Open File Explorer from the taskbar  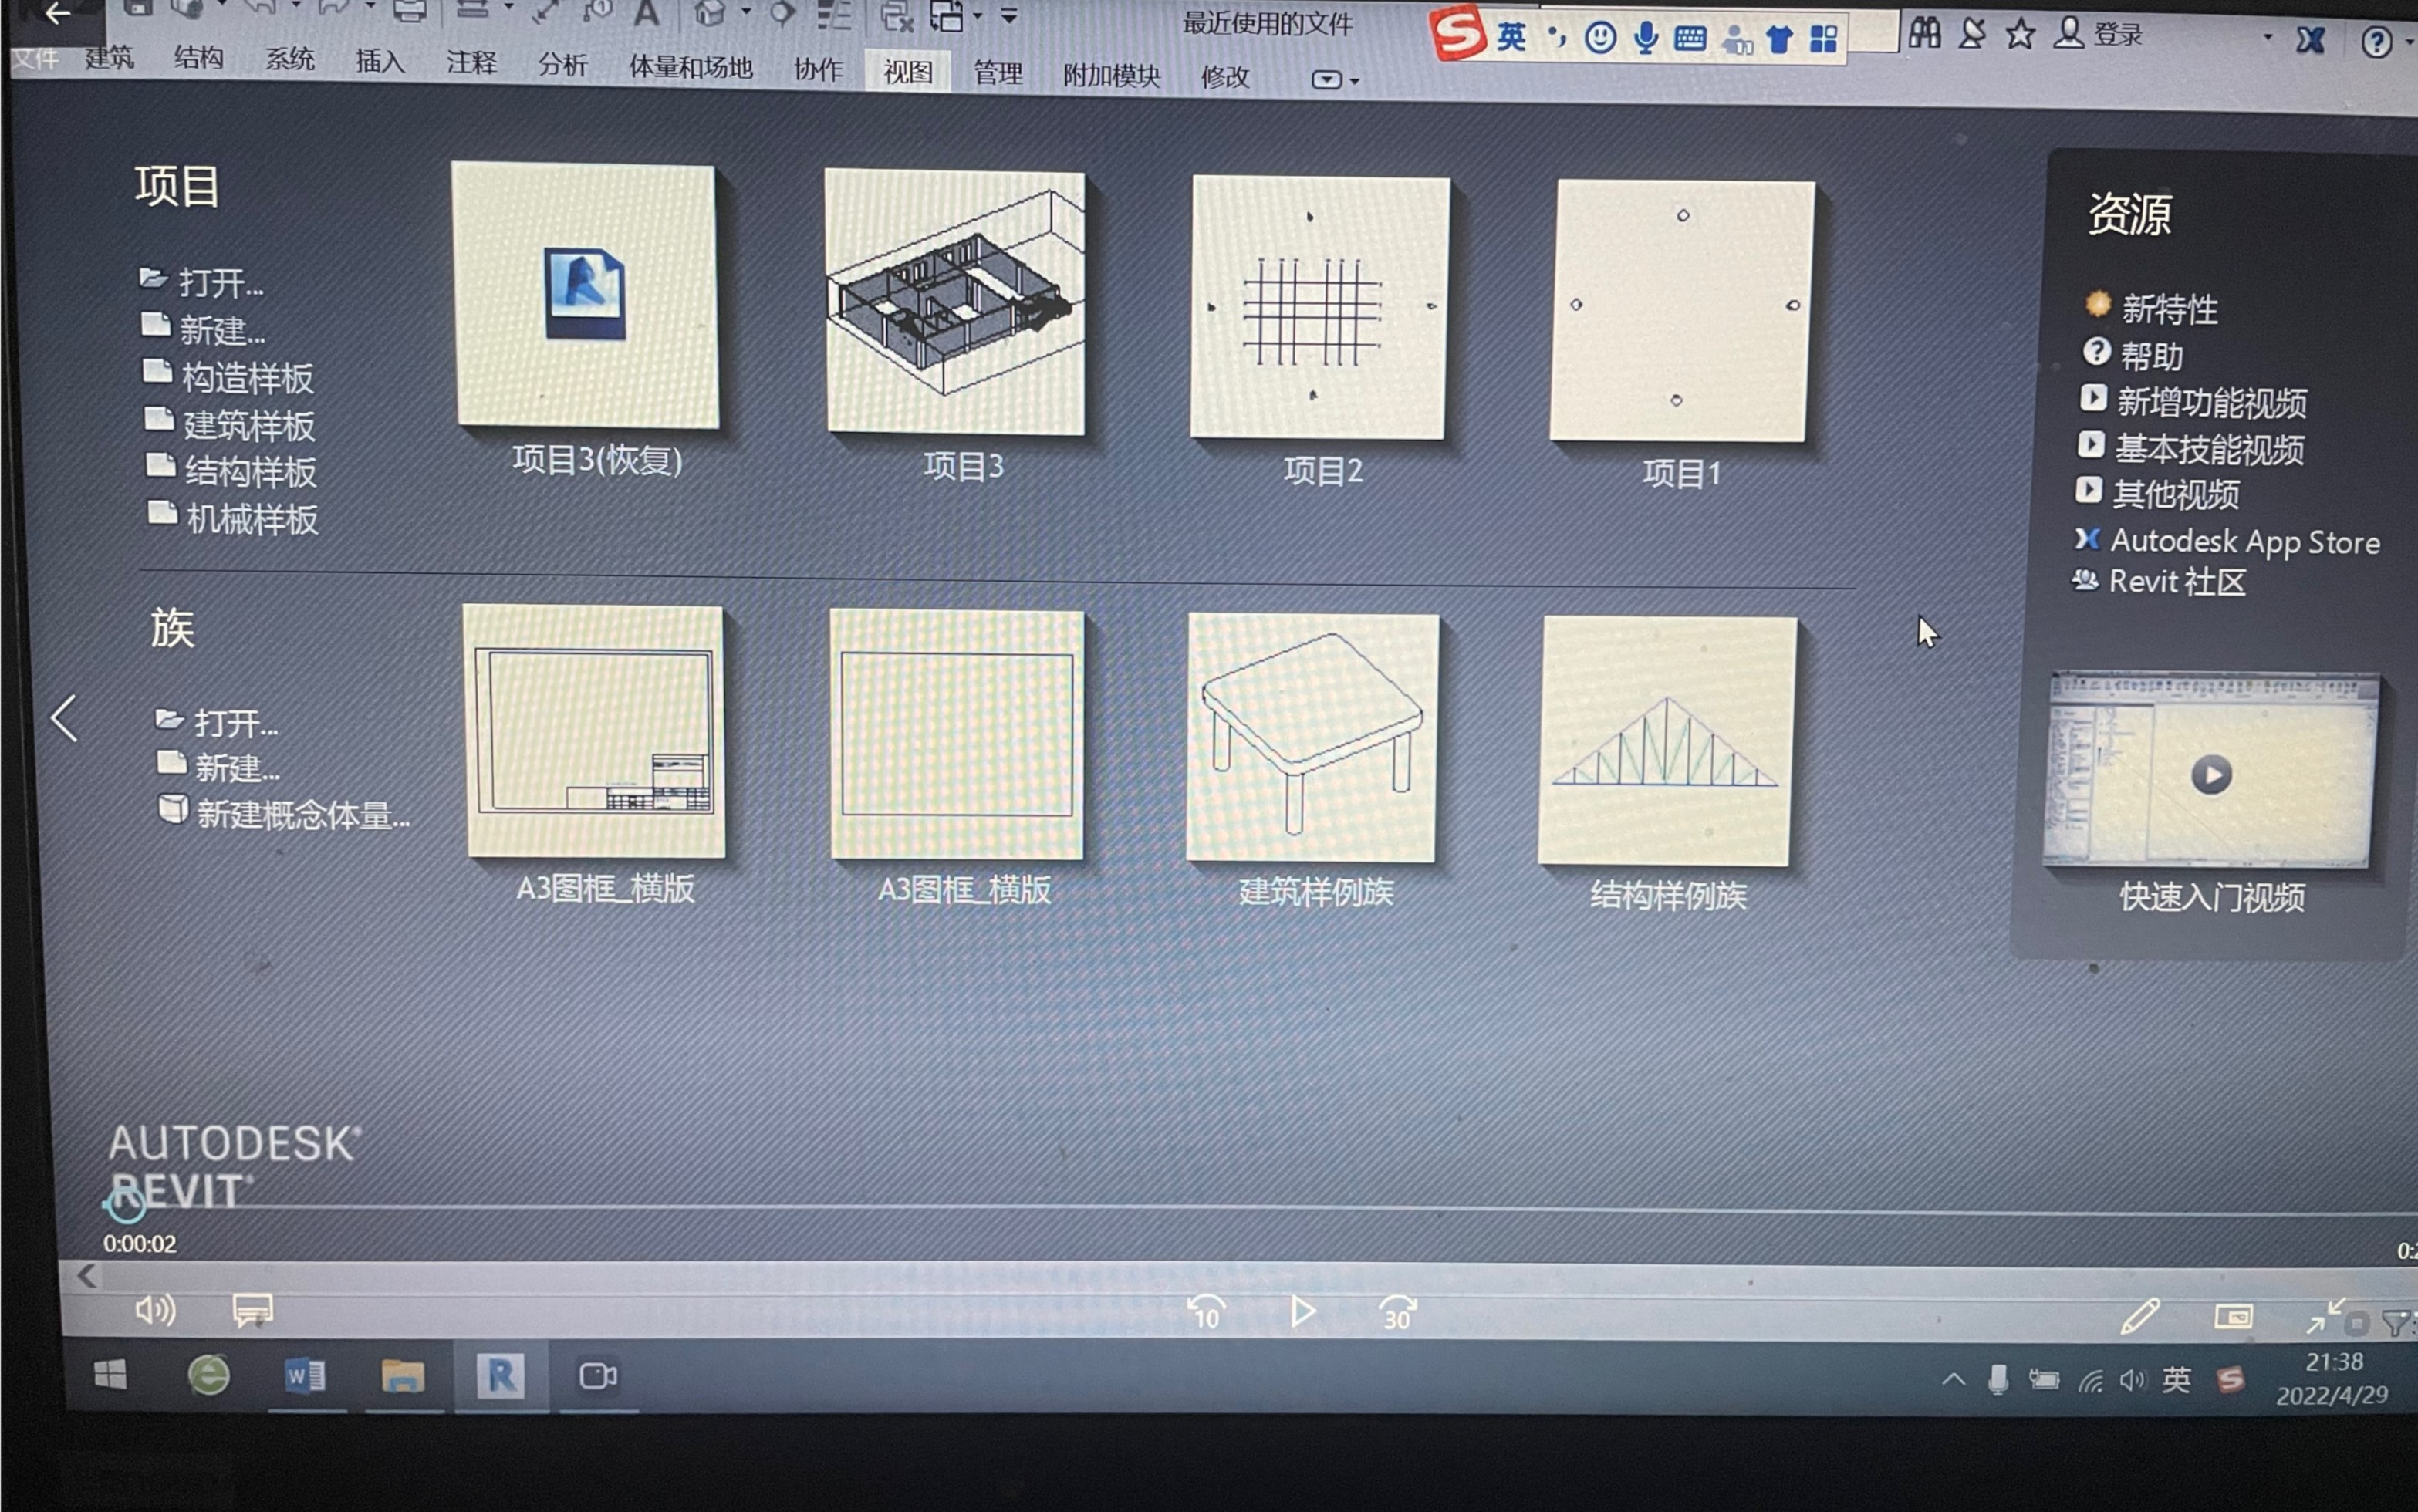(x=402, y=1376)
